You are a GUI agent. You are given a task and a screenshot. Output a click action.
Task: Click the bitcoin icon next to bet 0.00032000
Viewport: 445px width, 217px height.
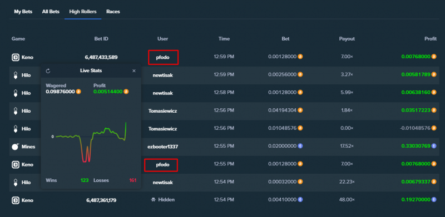click(300, 181)
